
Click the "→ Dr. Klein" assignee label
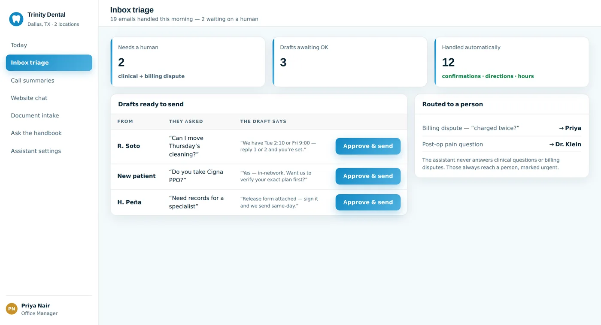point(565,144)
